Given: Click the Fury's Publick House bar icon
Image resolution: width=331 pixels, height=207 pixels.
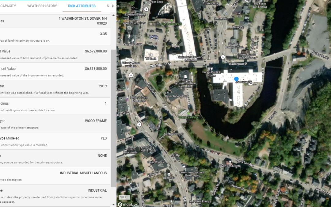Looking at the screenshot, I should (211, 69).
